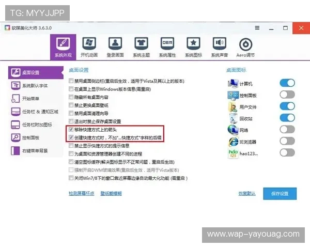
Task: Select 开始菜单 in the sidebar
Action: (x=36, y=99)
